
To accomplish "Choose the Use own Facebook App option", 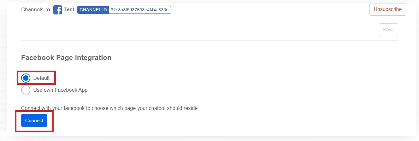I will coord(26,90).
